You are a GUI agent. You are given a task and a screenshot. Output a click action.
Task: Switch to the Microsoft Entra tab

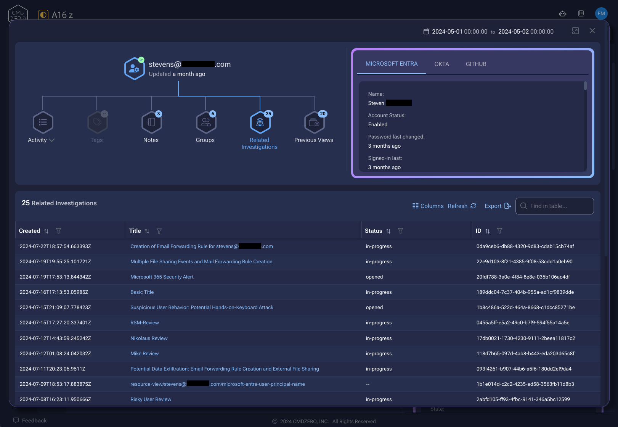392,64
